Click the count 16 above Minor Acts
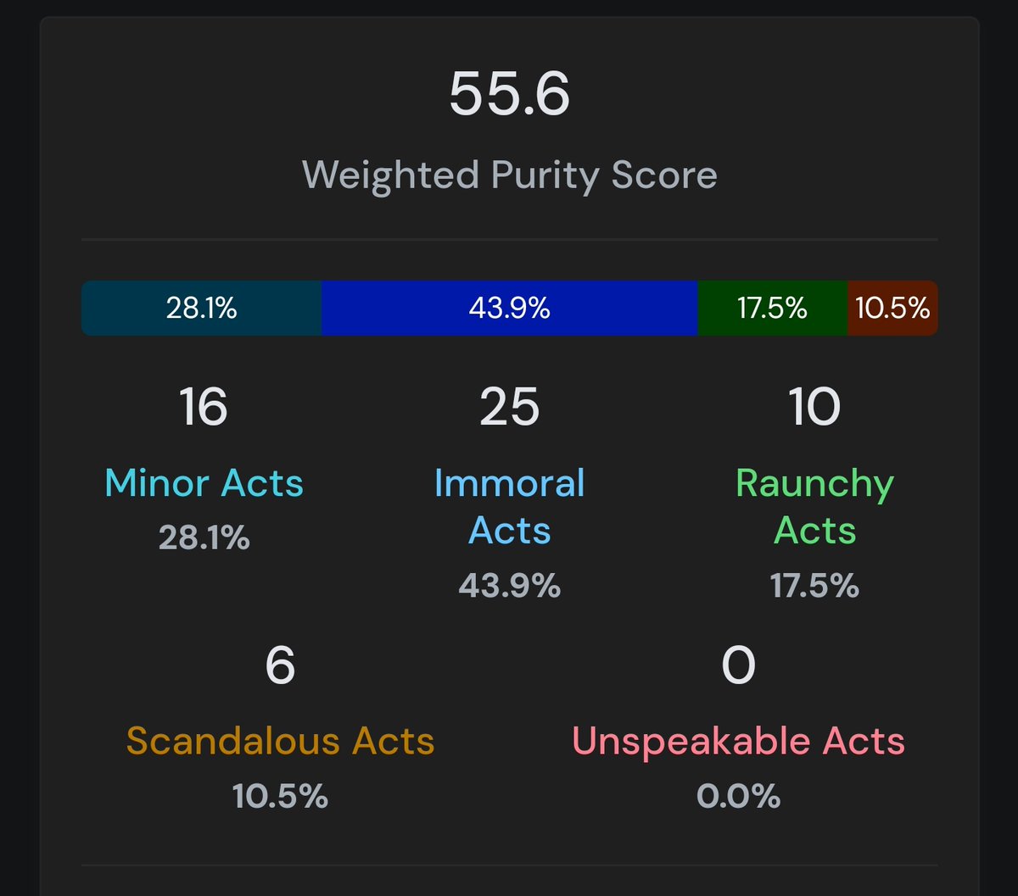 pos(204,407)
